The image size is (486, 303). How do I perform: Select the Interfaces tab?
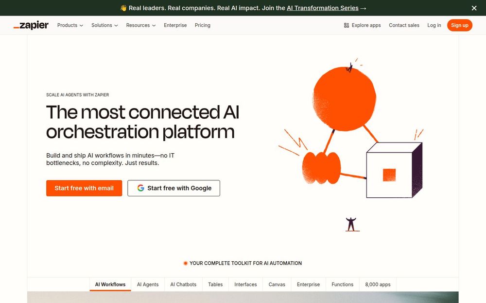245,284
